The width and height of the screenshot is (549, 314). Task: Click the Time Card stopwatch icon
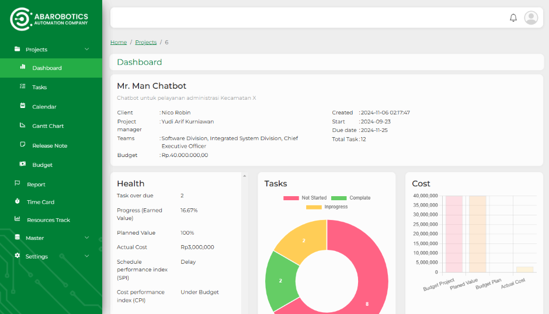click(17, 201)
